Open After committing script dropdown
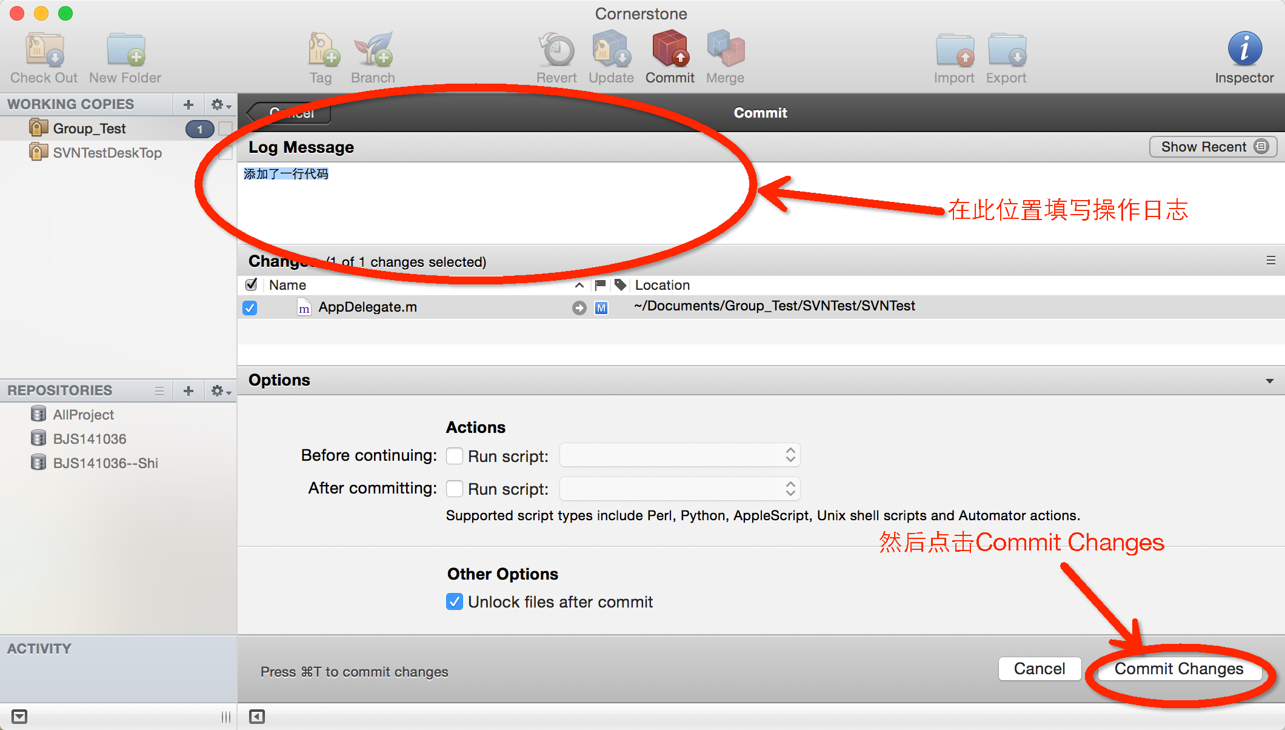Screen dimensions: 1285x730 (x=679, y=489)
